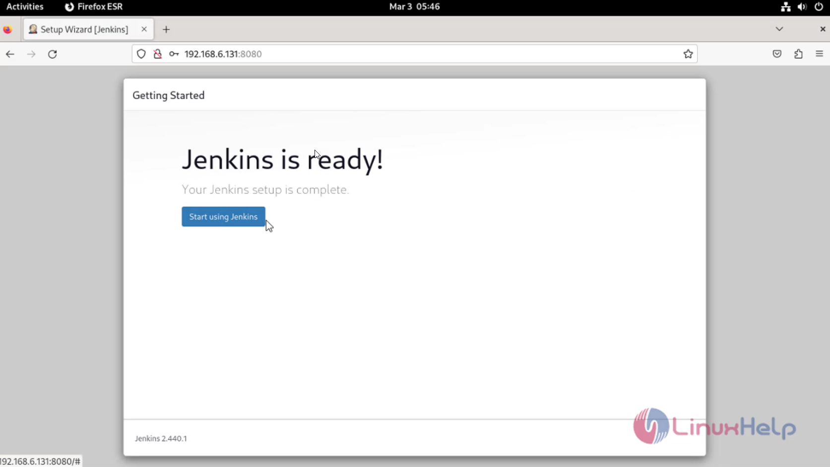Open the tracking protection shield icon
Viewport: 830px width, 467px height.
coord(141,54)
